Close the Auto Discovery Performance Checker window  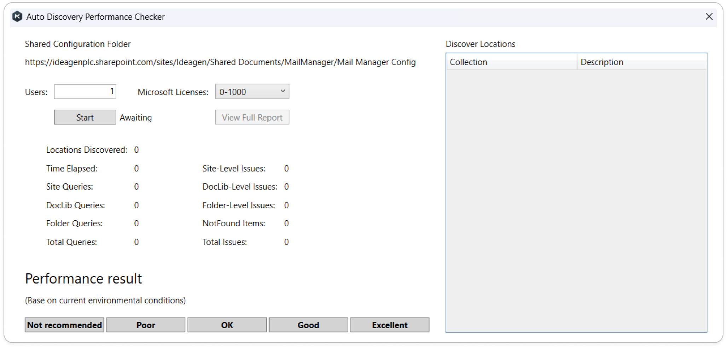[709, 17]
